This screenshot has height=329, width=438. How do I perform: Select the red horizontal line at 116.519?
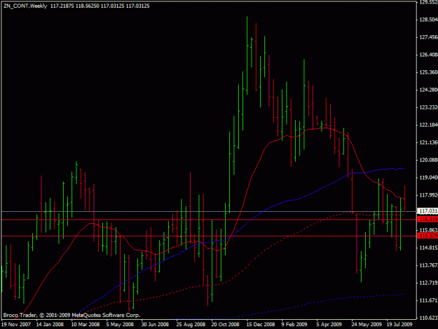[x=208, y=220]
